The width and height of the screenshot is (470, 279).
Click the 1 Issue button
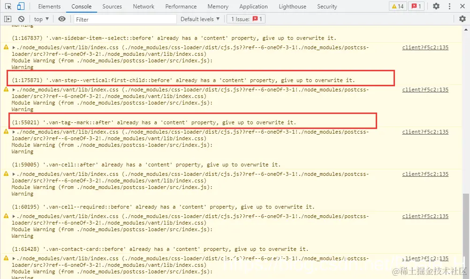(x=246, y=19)
